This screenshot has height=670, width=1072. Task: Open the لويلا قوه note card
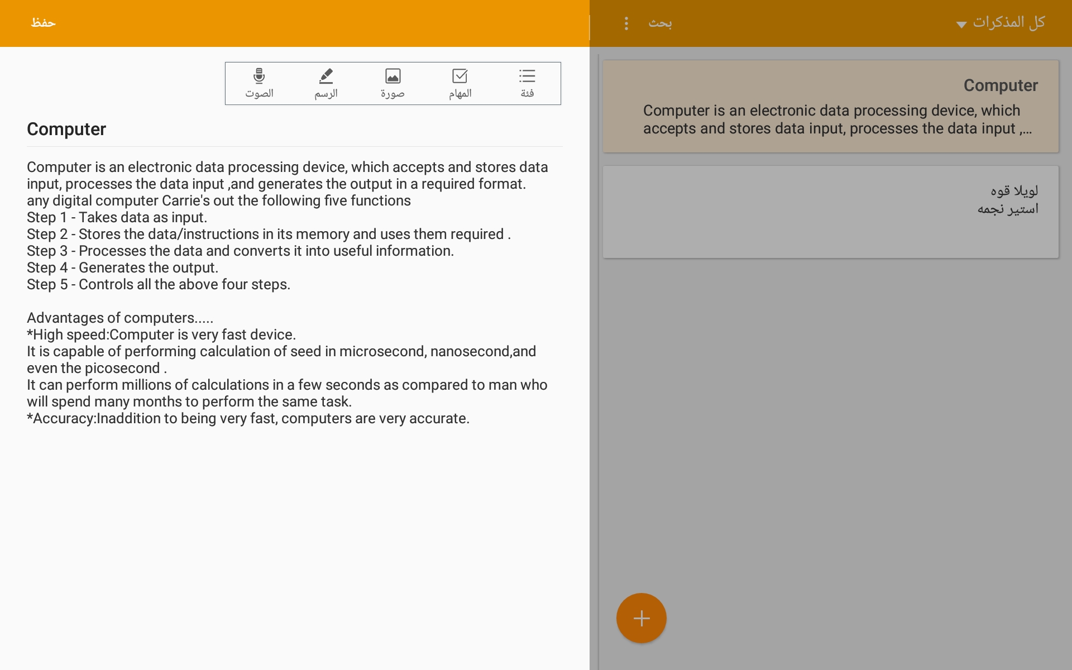pos(831,212)
